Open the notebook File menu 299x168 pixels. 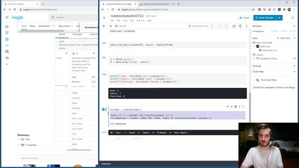[112, 21]
